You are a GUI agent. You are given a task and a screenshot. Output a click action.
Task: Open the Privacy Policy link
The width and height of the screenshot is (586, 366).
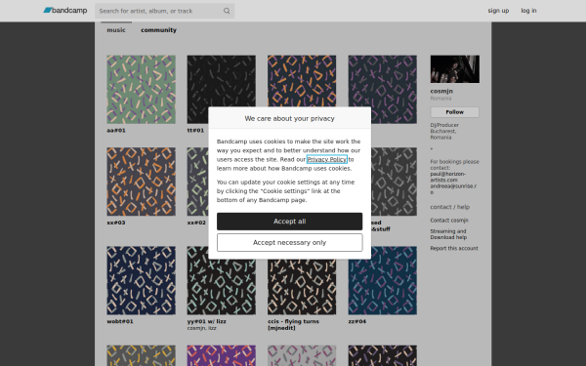tap(327, 159)
